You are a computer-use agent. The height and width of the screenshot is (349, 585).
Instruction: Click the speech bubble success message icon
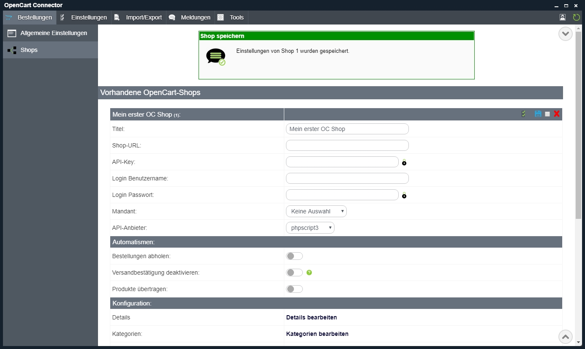pos(216,57)
